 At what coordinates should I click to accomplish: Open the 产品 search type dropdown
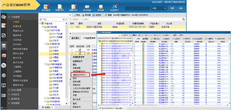click(159, 8)
